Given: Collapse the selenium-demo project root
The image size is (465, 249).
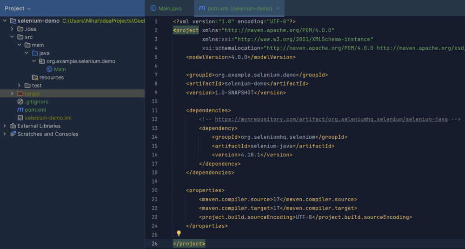Looking at the screenshot, I should 5,21.
